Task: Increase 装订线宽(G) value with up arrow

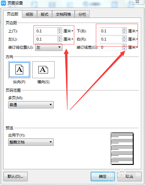Action: (124, 46)
